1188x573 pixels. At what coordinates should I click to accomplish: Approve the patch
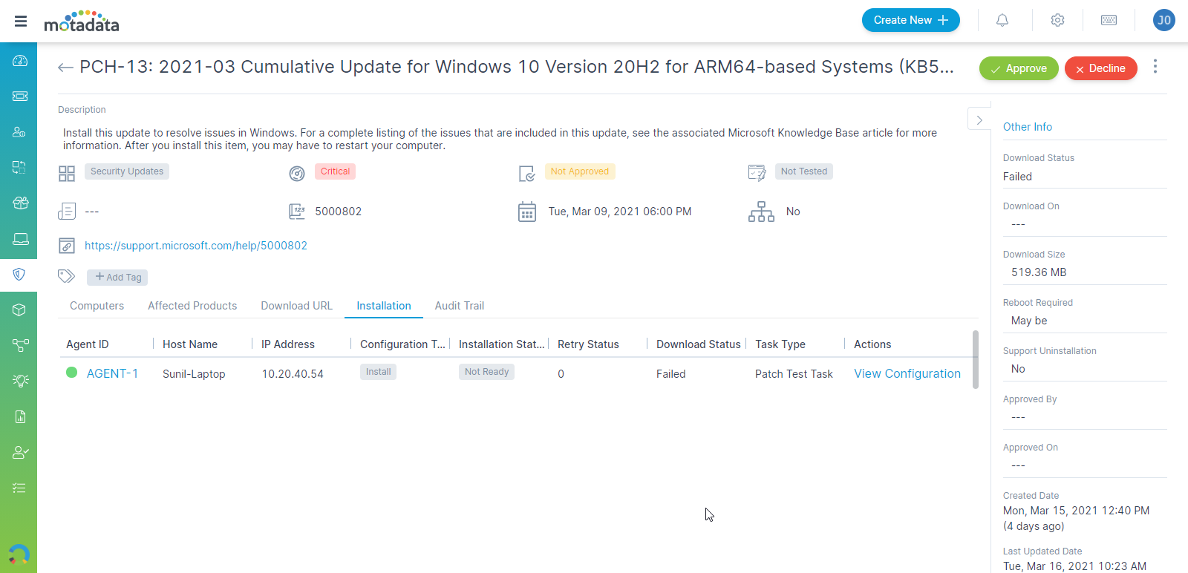point(1019,68)
